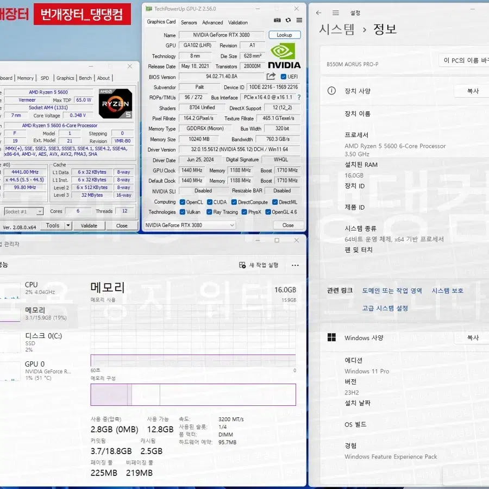
Task: Open the Task Manager three-dots menu
Action: [x=295, y=265]
